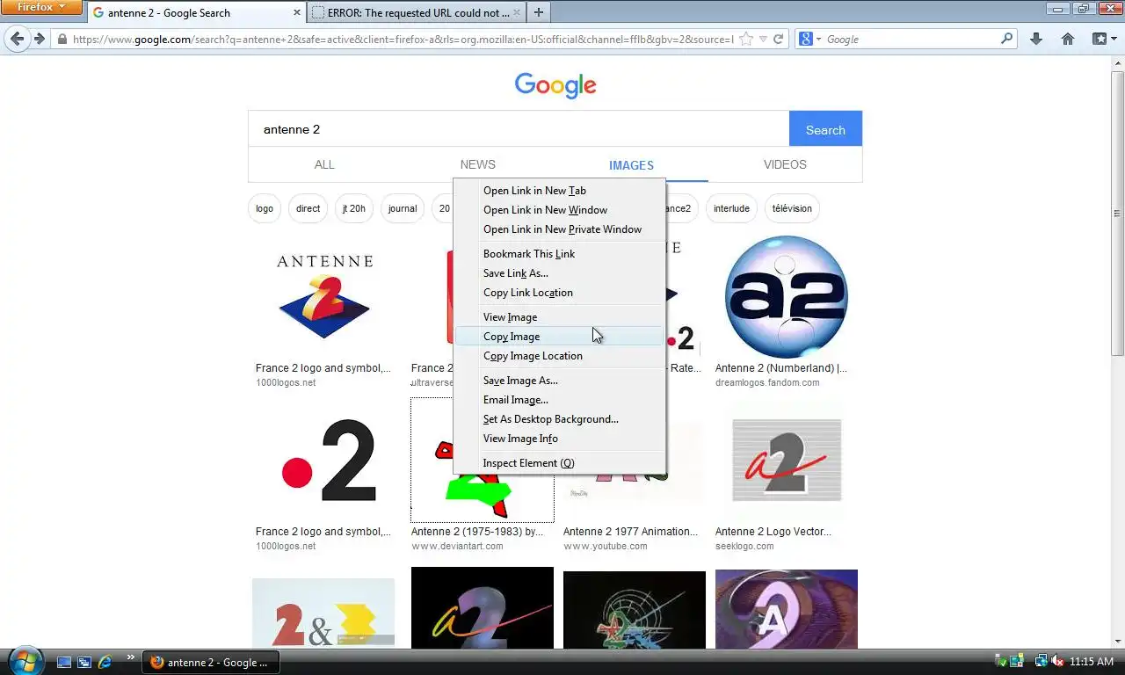Click the address bar URL
Image resolution: width=1125 pixels, height=675 pixels.
point(402,39)
